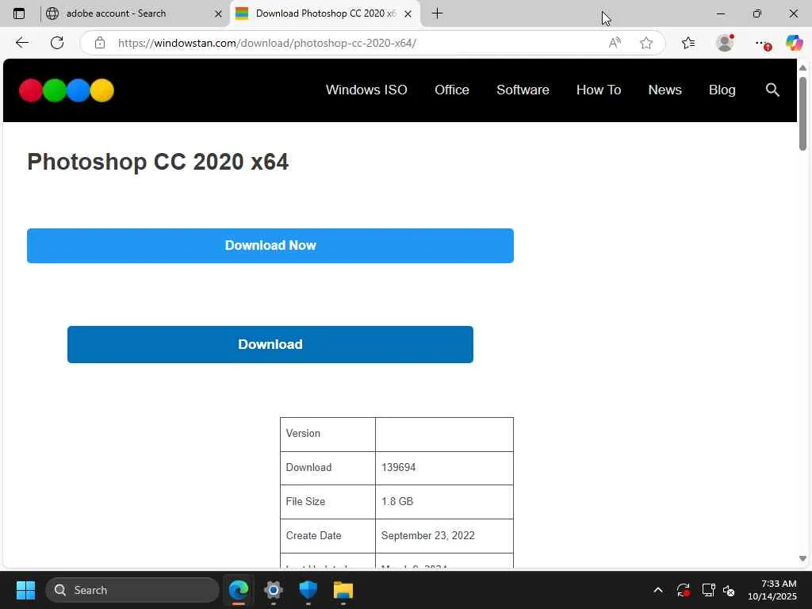Image resolution: width=812 pixels, height=609 pixels.
Task: Click the site search magnifier icon
Action: 772,90
